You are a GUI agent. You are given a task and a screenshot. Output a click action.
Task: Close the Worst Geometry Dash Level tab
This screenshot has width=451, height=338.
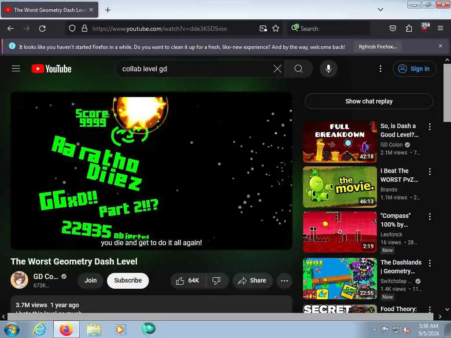(91, 10)
